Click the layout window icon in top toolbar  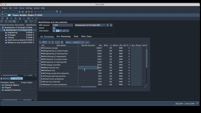coord(57,12)
